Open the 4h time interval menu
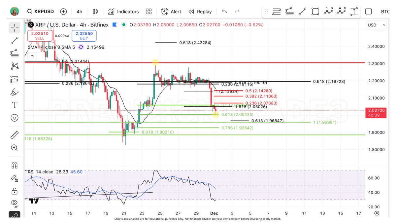This screenshot has height=223, width=396. click(80, 12)
